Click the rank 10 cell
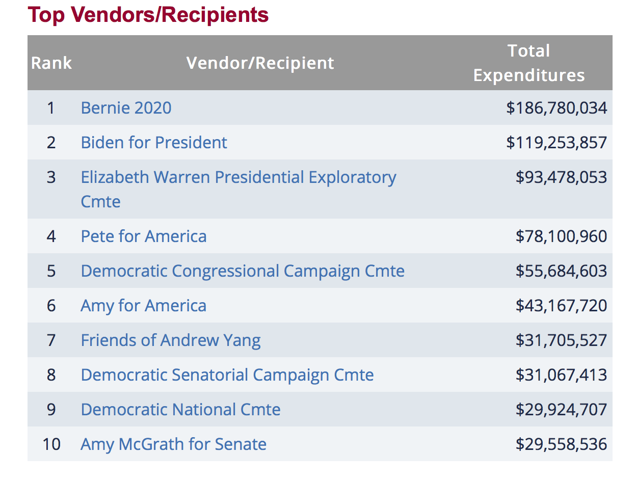636x480 pixels. click(51, 444)
